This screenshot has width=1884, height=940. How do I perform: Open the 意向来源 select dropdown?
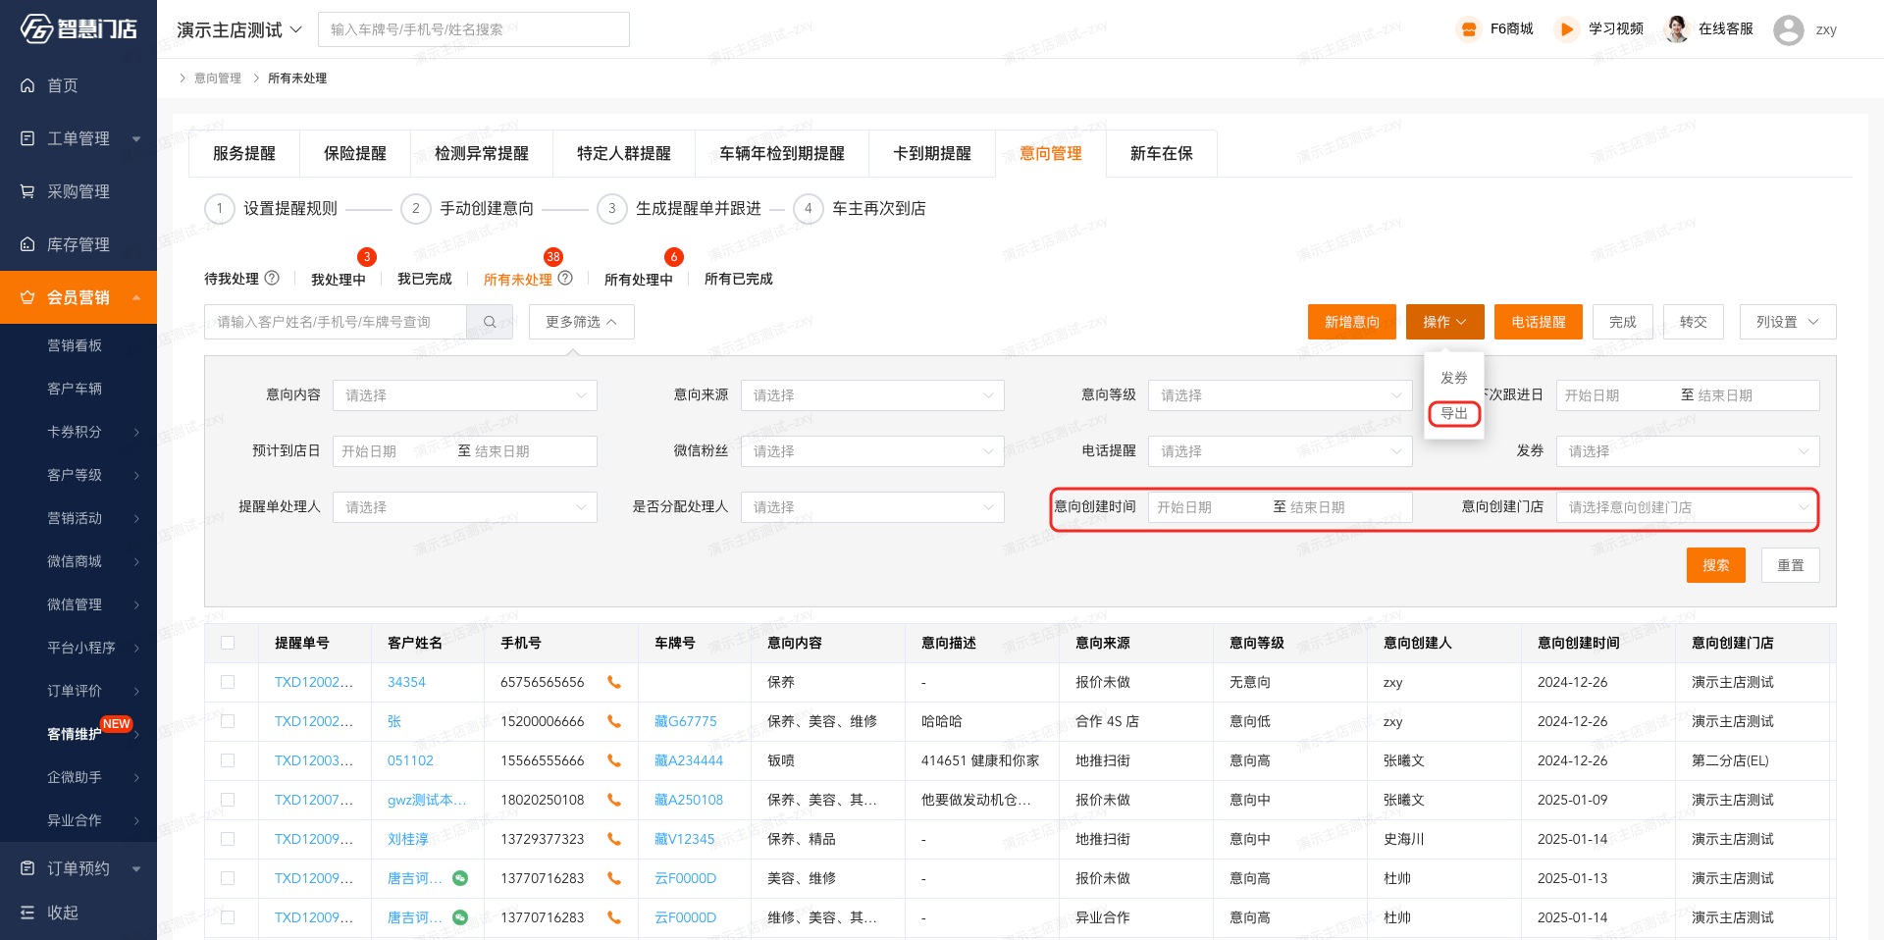(x=872, y=395)
